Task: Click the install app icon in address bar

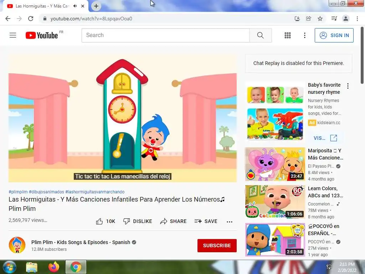Action: pos(297,19)
